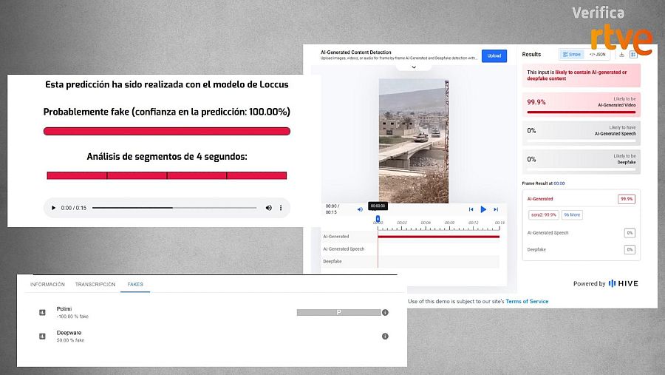This screenshot has height=375, width=665.
Task: Click the 'AI-Generated Speech' timeline row label
Action: point(344,249)
